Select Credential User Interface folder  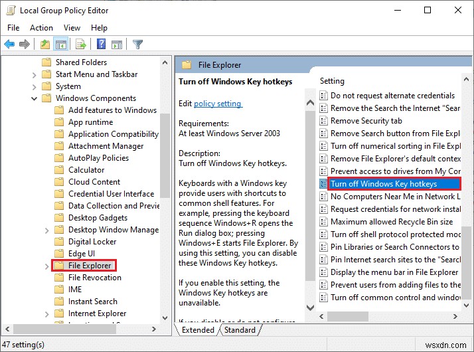[112, 194]
